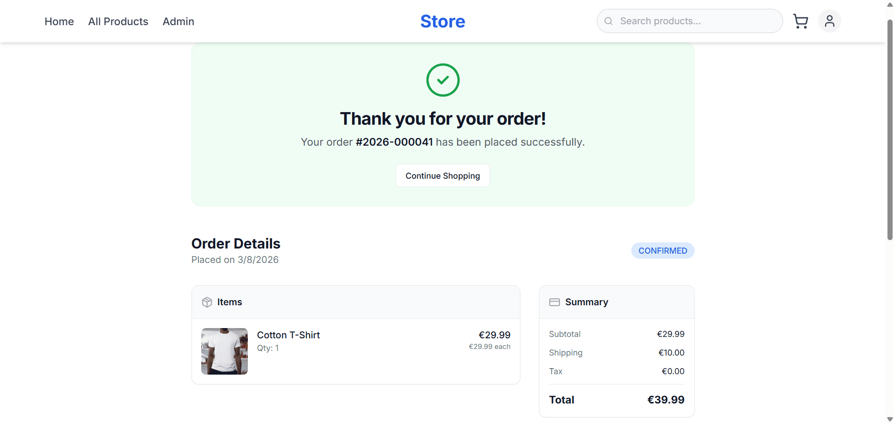The image size is (894, 423).
Task: Click the Cotton T-Shirt product name
Action: tap(288, 335)
